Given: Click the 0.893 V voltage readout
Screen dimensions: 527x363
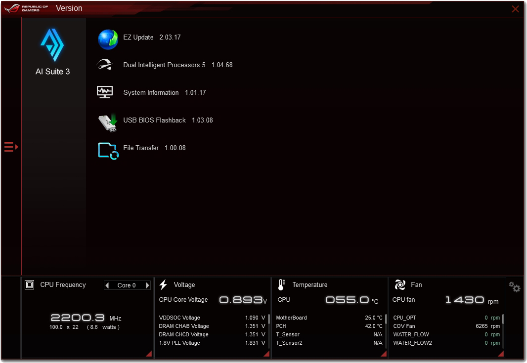Looking at the screenshot, I should [x=243, y=300].
